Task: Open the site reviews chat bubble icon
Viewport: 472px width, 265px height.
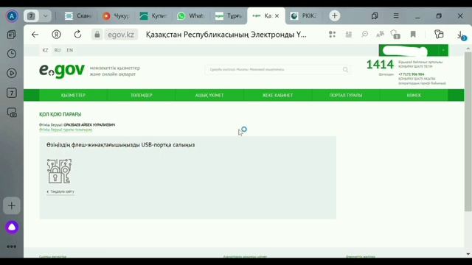Action: (365, 35)
